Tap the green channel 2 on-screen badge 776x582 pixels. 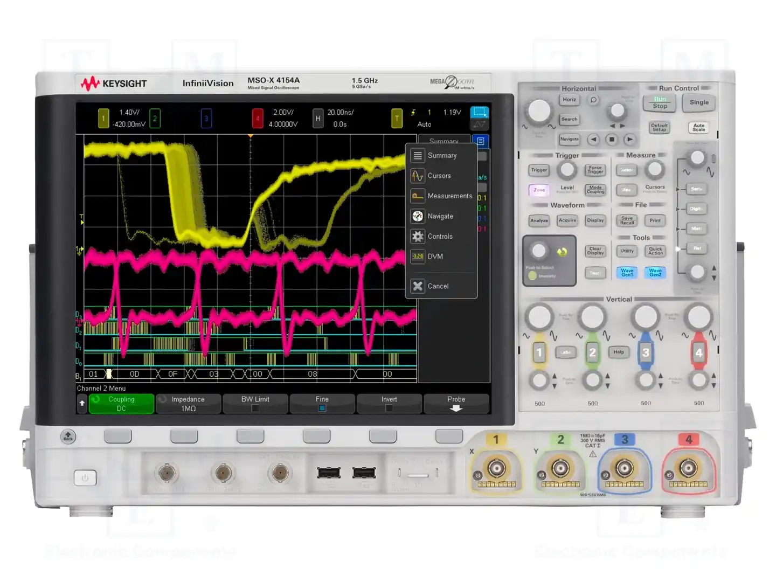[x=155, y=119]
